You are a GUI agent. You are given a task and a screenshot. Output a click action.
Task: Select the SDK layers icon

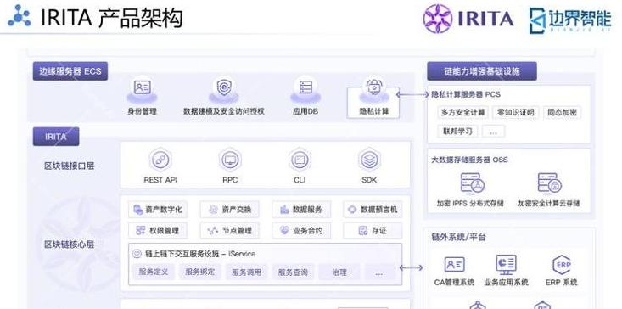coord(369,160)
